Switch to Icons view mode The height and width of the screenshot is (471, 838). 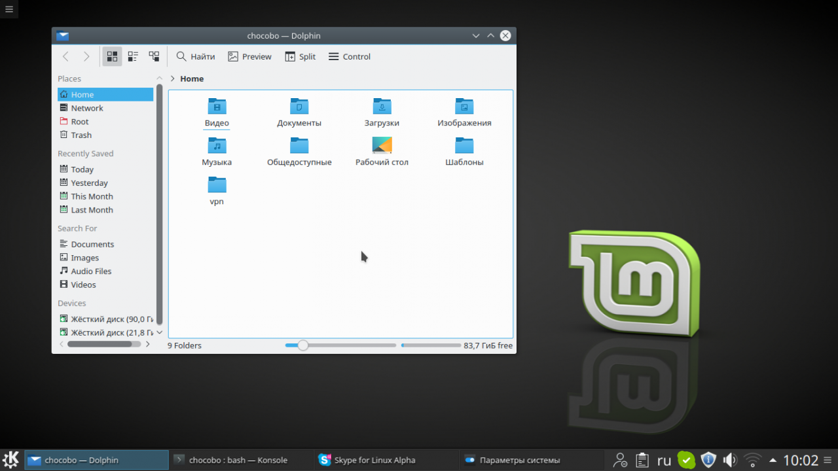[x=112, y=57]
